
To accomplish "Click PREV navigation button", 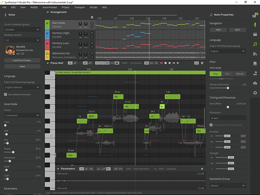I will pos(218,30).
